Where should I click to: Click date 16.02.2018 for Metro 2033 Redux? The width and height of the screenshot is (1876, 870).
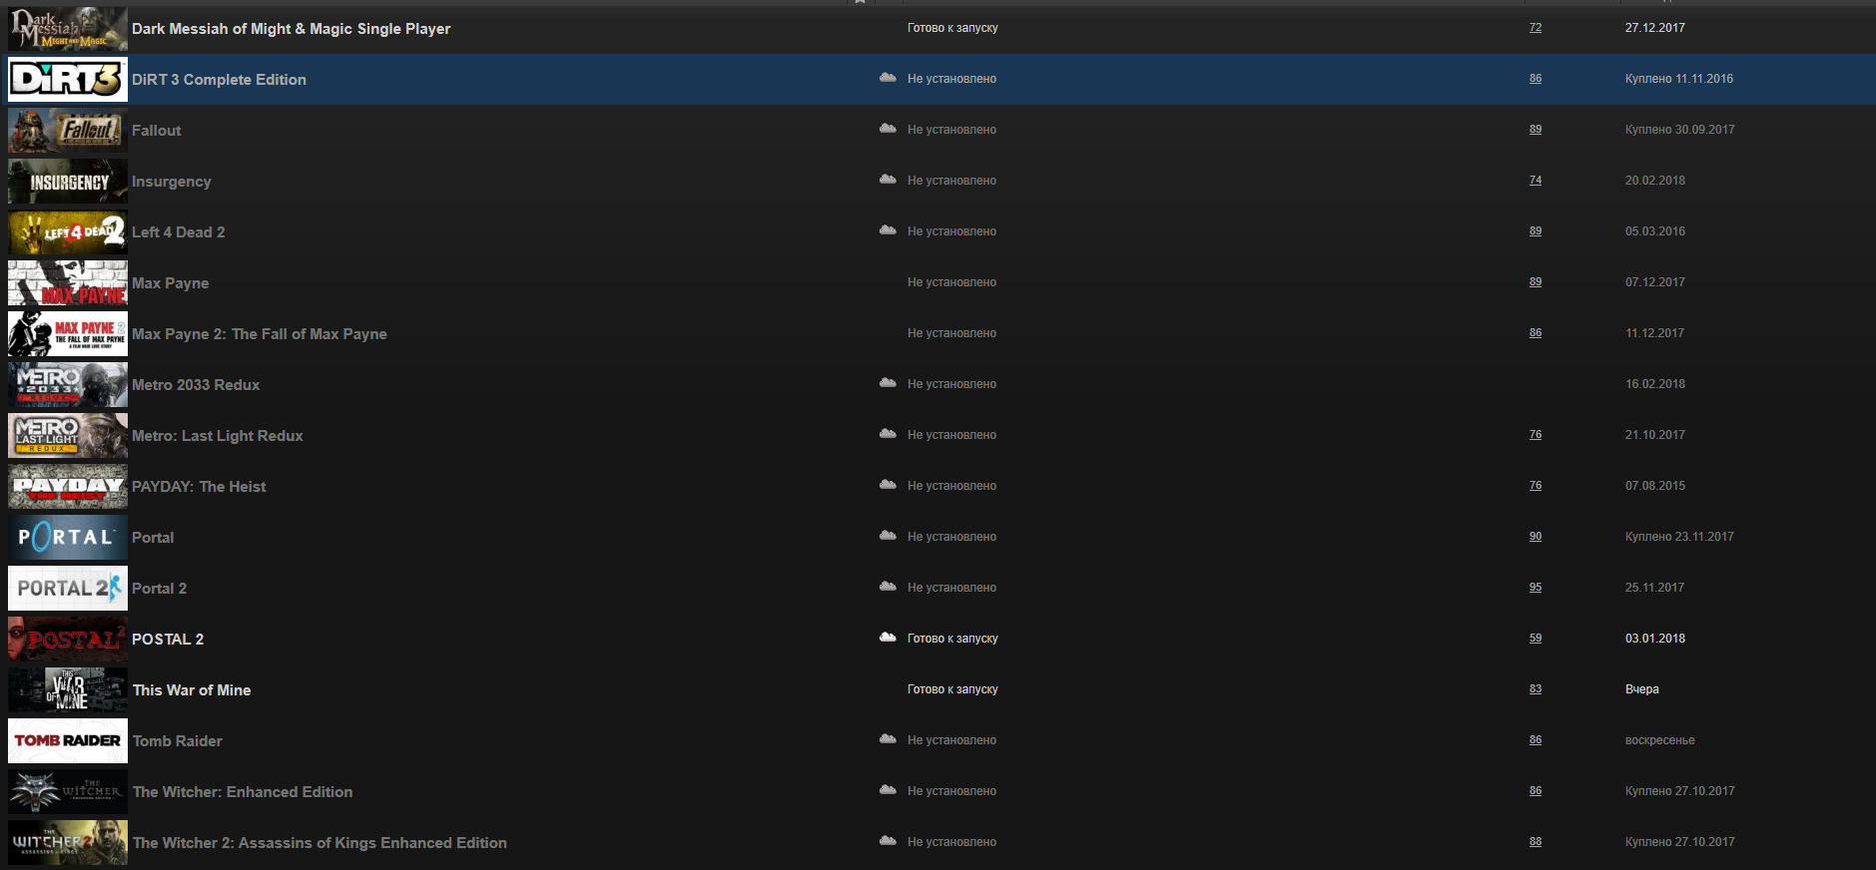(x=1655, y=384)
